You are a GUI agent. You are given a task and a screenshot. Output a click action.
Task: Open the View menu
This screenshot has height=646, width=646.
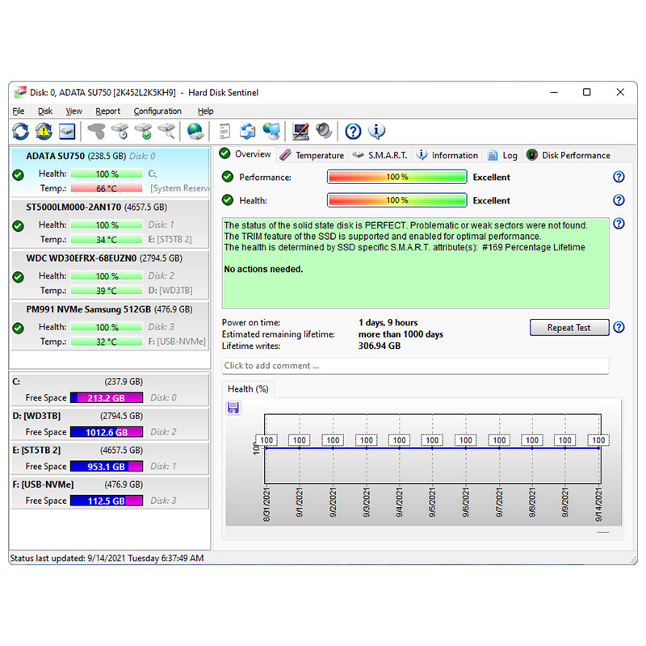tap(73, 111)
